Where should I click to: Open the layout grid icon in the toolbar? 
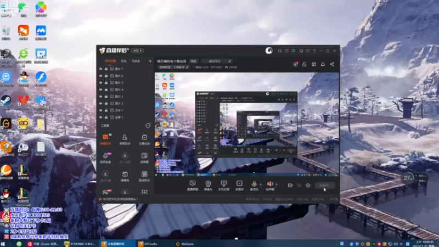313,64
